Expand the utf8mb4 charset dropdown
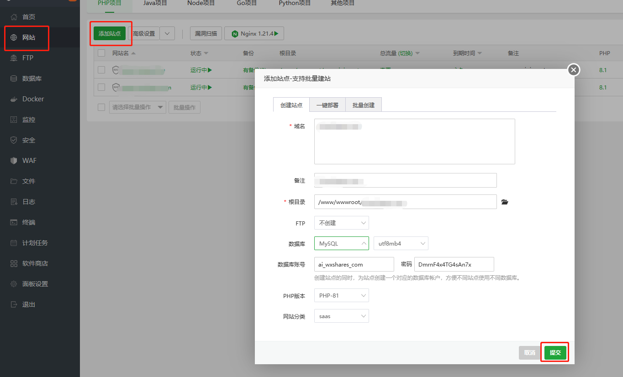Image resolution: width=623 pixels, height=377 pixels. coord(401,243)
